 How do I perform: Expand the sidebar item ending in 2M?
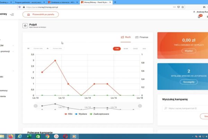(x=13, y=46)
